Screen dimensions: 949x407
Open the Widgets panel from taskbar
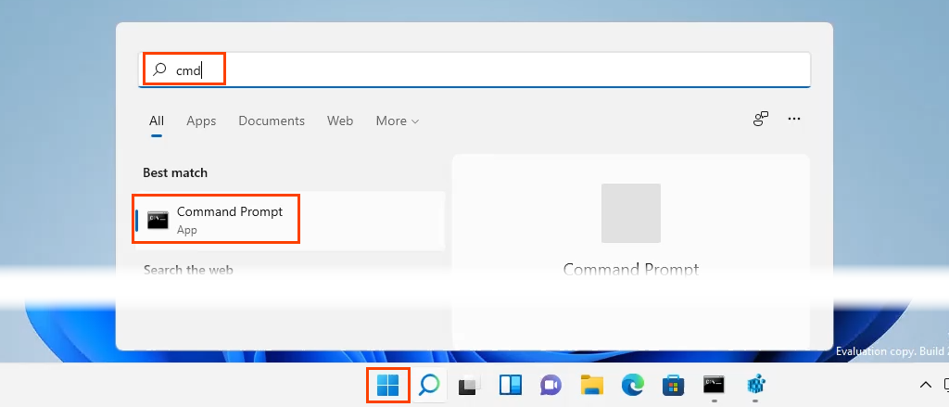pyautogui.click(x=511, y=385)
